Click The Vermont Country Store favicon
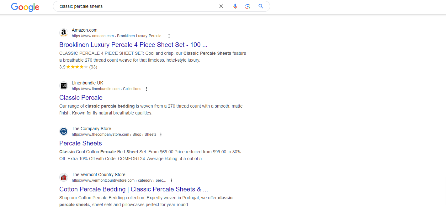Image resolution: width=446 pixels, height=213 pixels. tap(64, 177)
